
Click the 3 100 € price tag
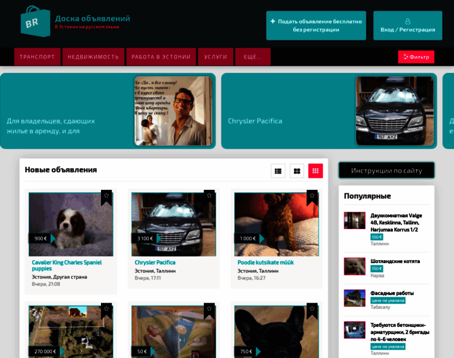click(145, 239)
